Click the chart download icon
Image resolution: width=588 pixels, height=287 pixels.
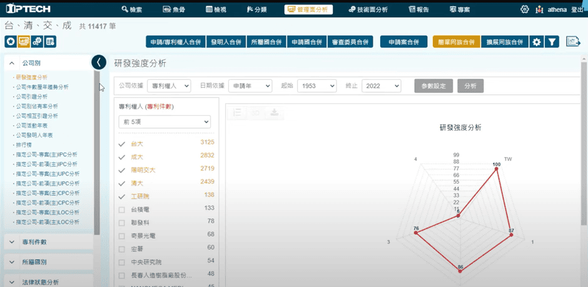[274, 113]
